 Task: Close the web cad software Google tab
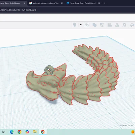click(62, 3)
